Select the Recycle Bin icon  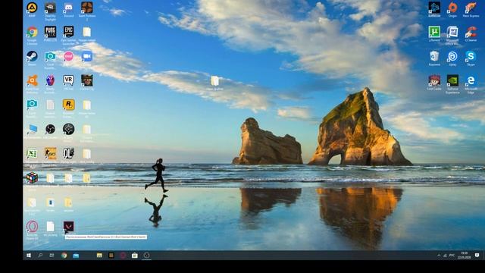pyautogui.click(x=434, y=56)
